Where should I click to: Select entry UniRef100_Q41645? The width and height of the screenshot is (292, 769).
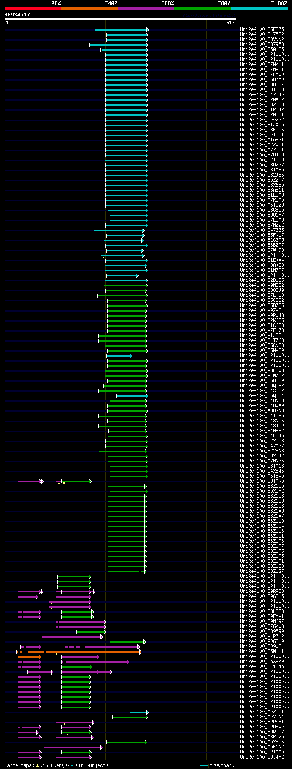point(262,667)
